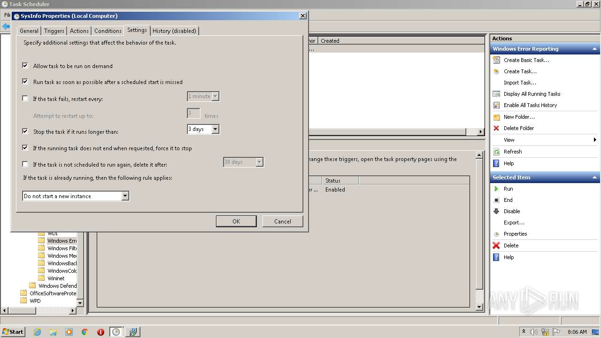Collapse the Windows Error Reporting actions section
Viewport: 601px width, 338px height.
pos(594,49)
